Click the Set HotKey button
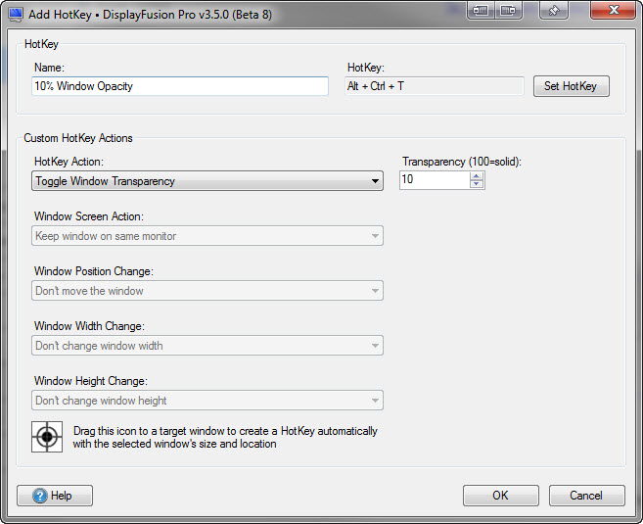Screen dimensions: 643x524 pyautogui.click(x=572, y=86)
